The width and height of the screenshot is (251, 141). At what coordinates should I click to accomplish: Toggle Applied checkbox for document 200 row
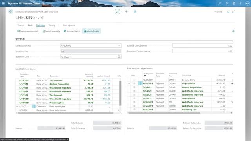(x=134, y=102)
